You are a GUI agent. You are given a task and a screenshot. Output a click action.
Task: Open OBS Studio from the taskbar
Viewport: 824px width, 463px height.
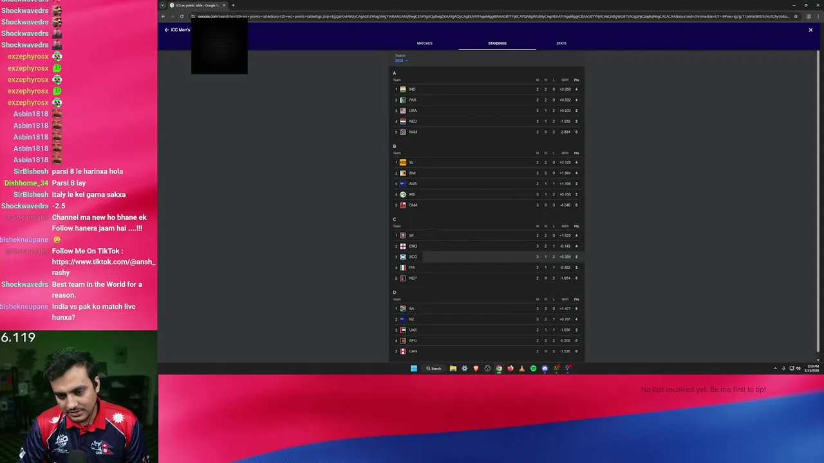pyautogui.click(x=487, y=368)
